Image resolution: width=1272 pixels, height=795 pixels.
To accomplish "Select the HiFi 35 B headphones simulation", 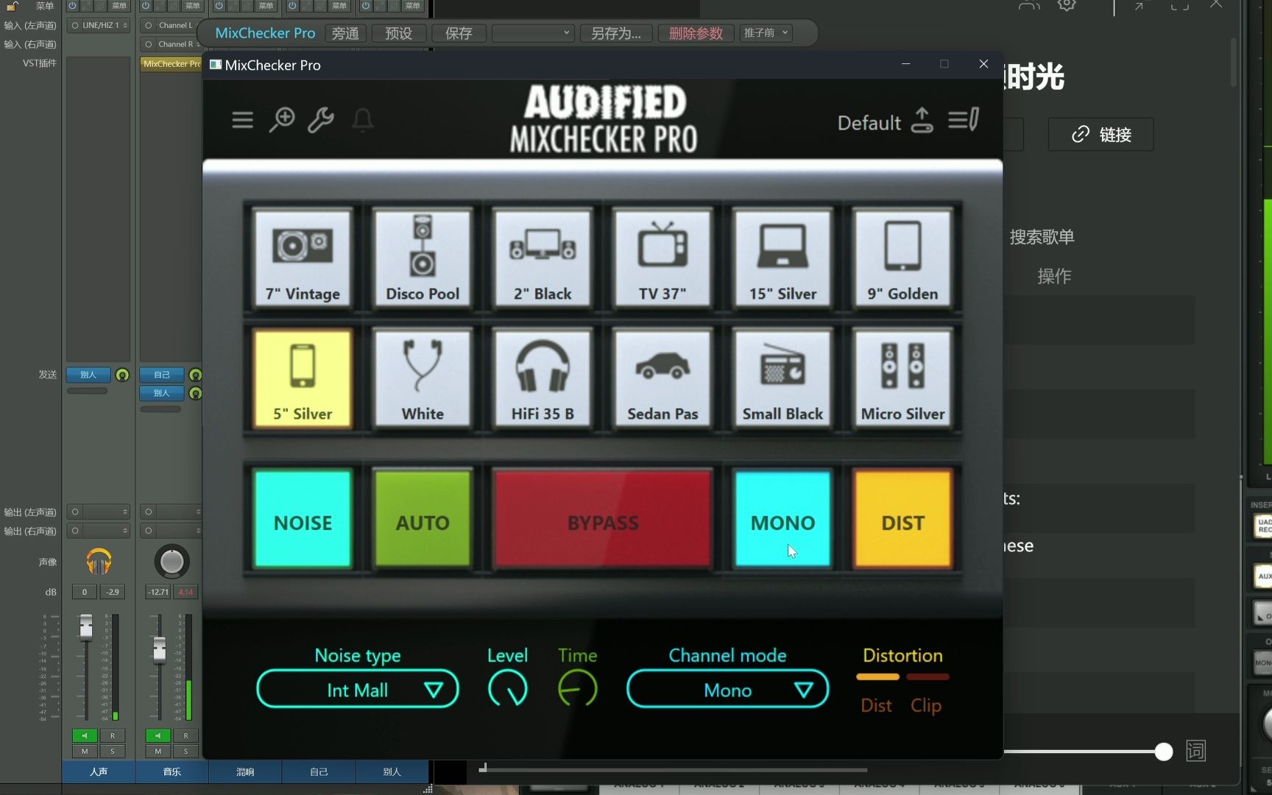I will [543, 378].
